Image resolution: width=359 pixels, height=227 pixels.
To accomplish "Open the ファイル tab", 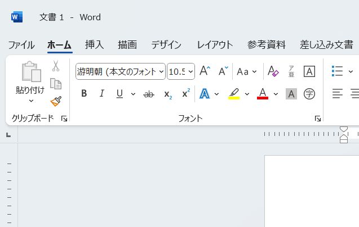I will (x=21, y=45).
